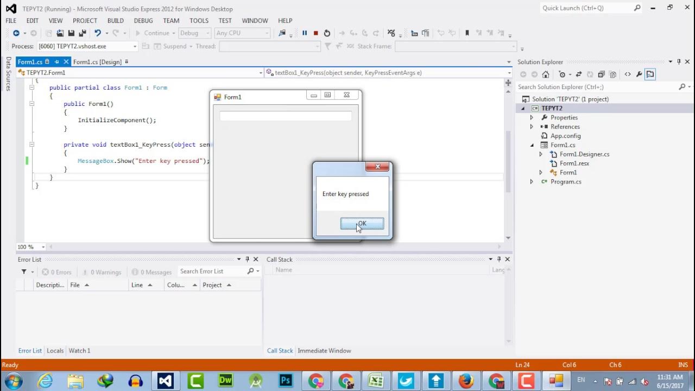695x391 pixels.
Task: Click the Quick Launch input box
Action: [x=587, y=8]
